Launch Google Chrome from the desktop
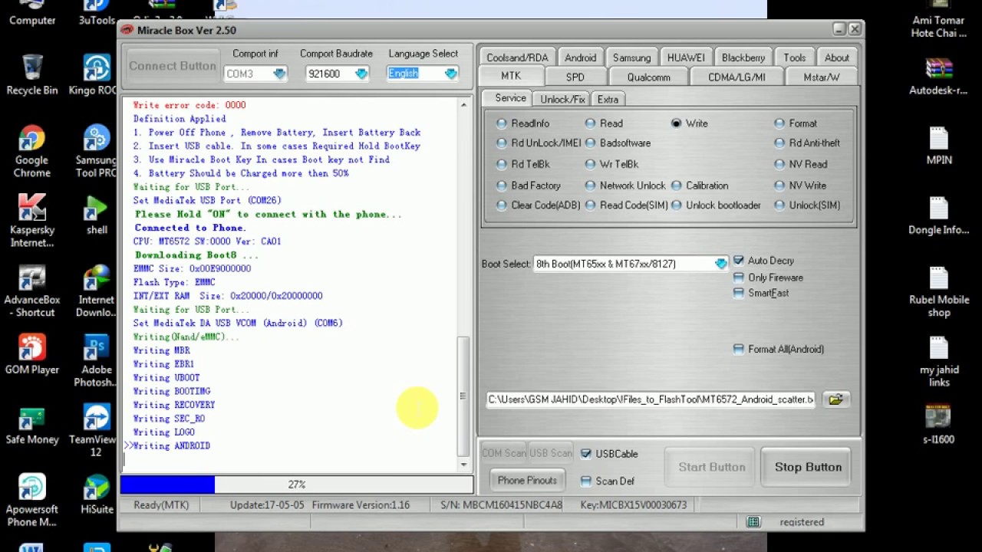Viewport: 982px width, 552px height. click(31, 151)
